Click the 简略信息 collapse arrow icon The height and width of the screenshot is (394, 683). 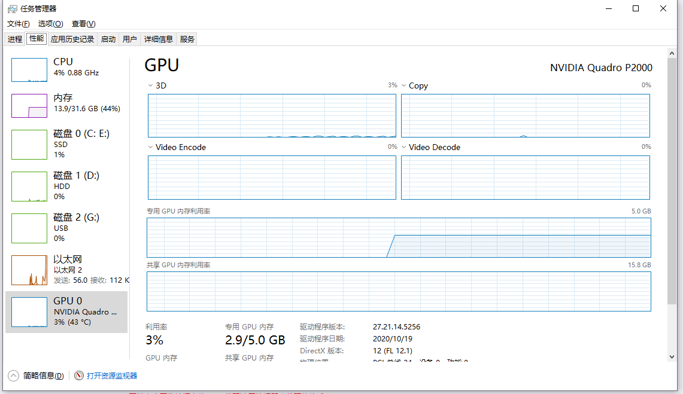tap(14, 375)
